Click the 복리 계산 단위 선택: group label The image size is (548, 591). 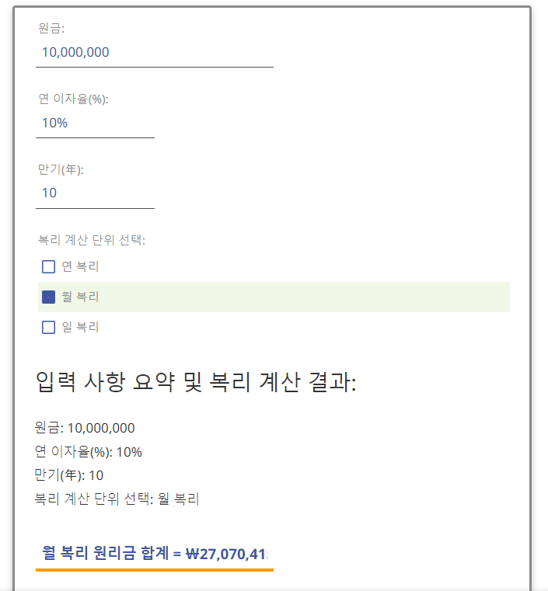tap(92, 239)
